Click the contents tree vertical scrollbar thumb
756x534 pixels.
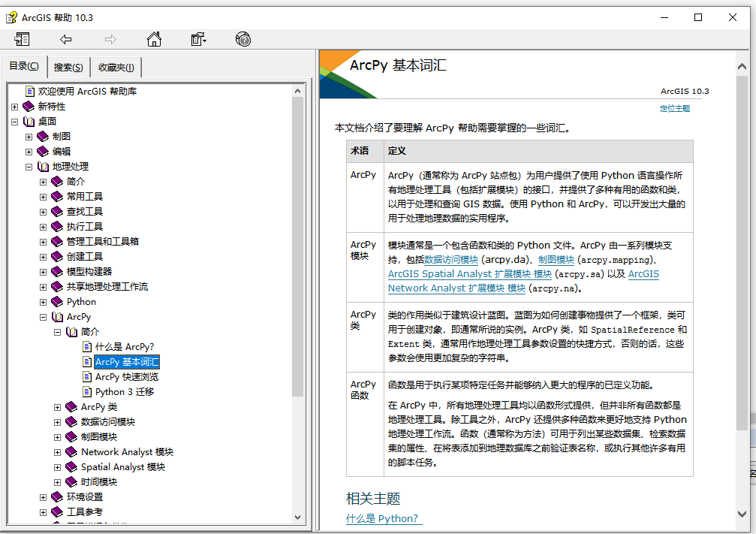pos(297,247)
